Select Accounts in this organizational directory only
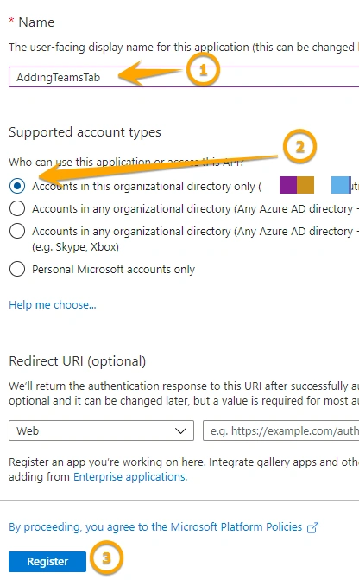359x580 pixels. pos(17,186)
